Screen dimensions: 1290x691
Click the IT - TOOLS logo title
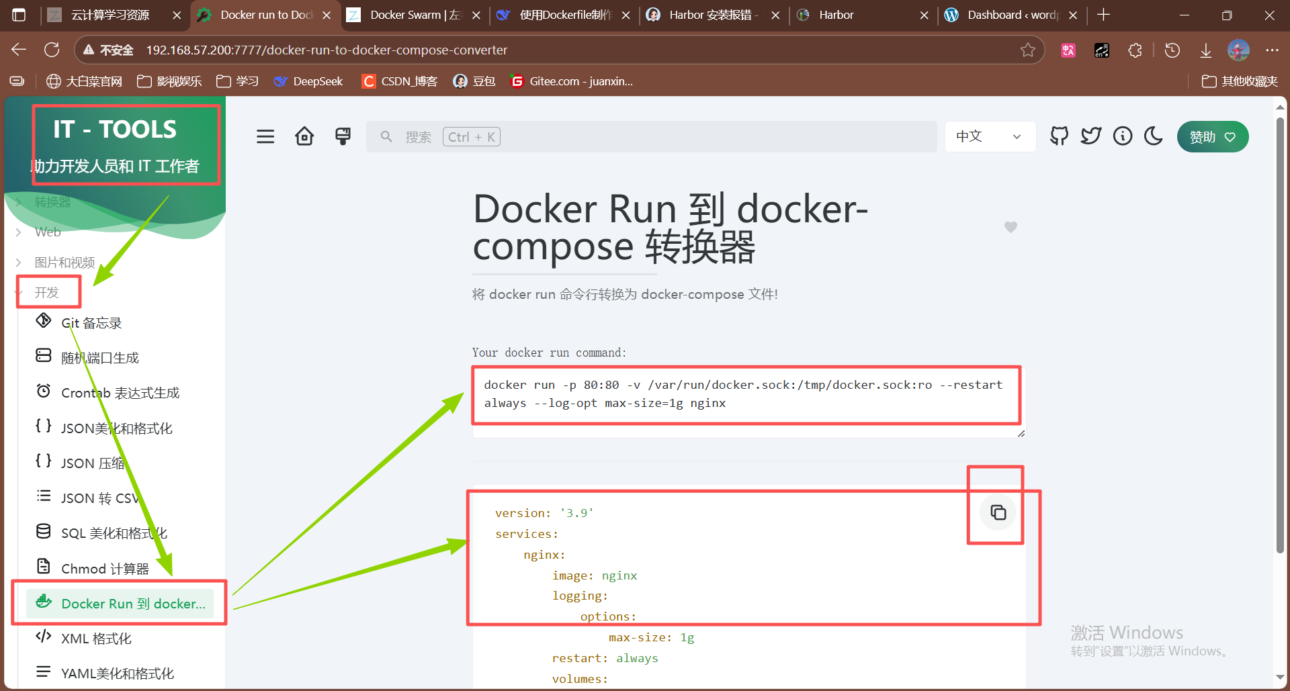(115, 129)
